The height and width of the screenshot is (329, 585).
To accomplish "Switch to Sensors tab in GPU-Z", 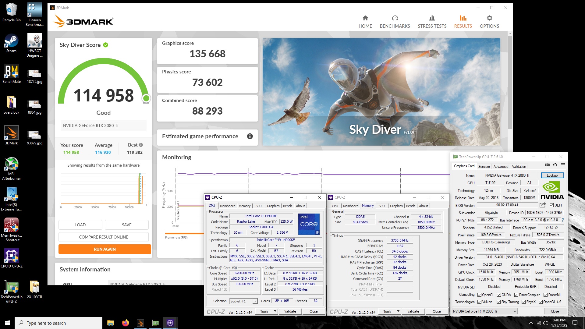I will pyautogui.click(x=484, y=167).
